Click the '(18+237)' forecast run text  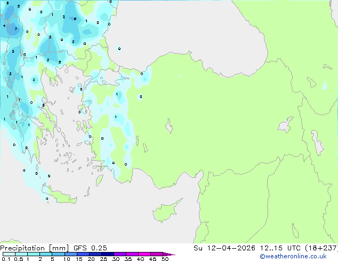(x=321, y=248)
